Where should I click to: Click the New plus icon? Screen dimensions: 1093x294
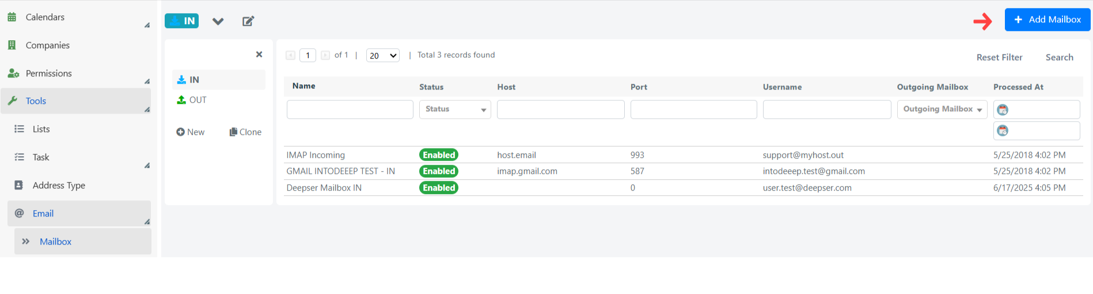(x=180, y=132)
